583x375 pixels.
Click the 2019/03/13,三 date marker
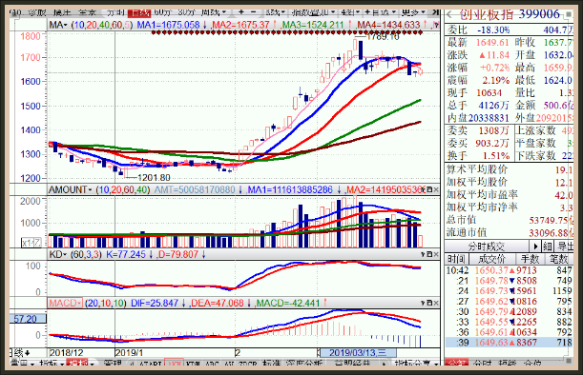358,353
